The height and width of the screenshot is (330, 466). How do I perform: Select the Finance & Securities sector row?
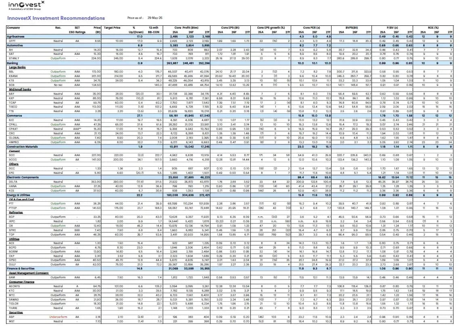coord(230,269)
